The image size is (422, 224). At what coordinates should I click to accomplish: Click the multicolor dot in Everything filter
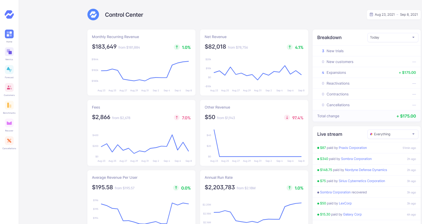(371, 134)
